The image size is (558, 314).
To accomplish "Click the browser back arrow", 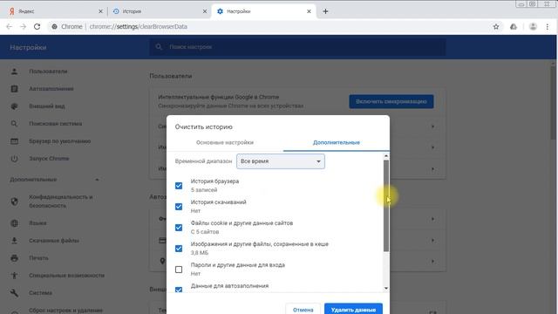I will [x=10, y=27].
